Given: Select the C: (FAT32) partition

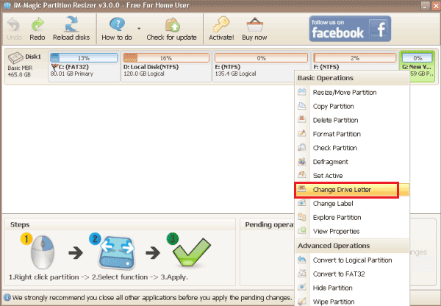Looking at the screenshot, I should (84, 66).
